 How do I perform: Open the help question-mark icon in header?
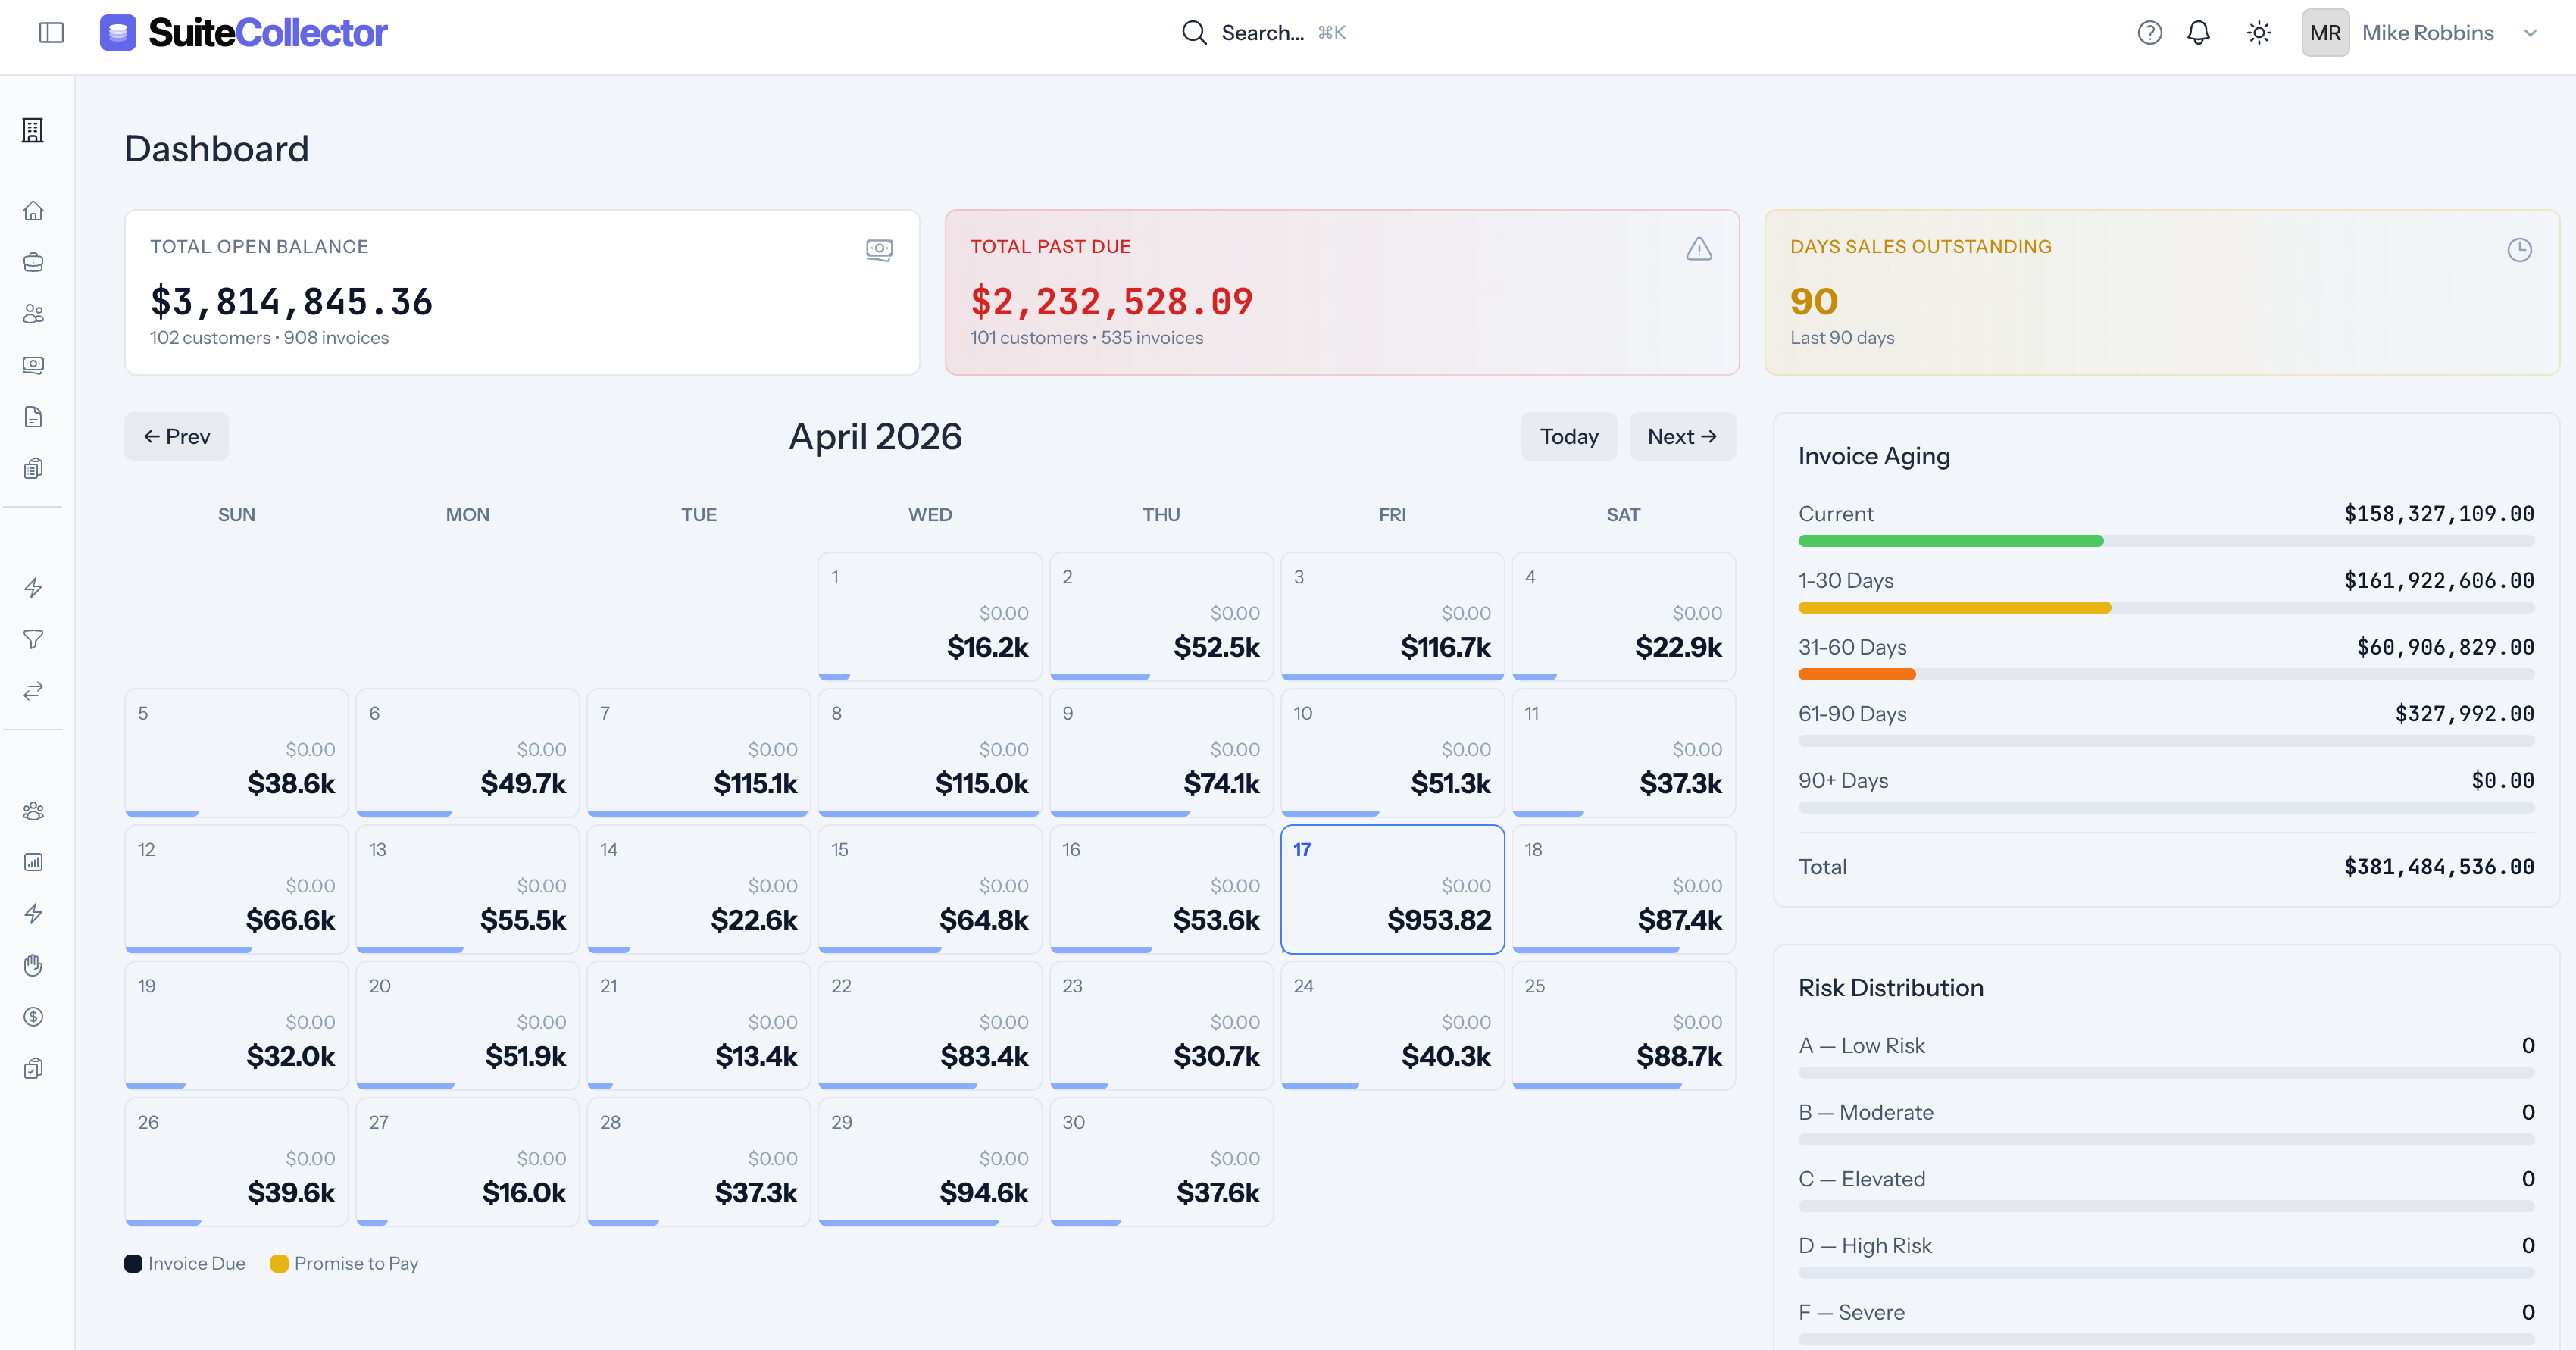[x=2149, y=32]
